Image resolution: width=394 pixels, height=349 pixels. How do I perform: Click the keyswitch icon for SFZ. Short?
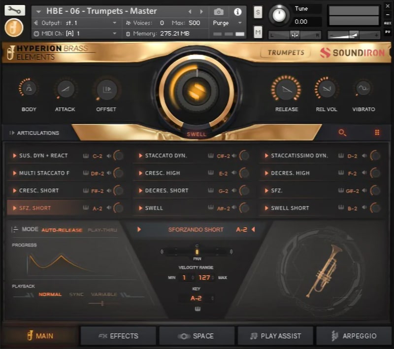86,208
